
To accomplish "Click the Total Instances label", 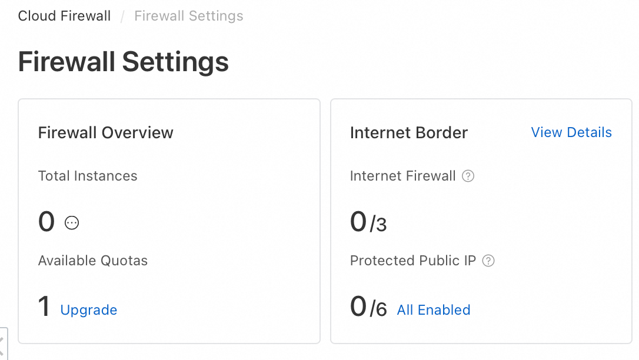I will coord(88,176).
